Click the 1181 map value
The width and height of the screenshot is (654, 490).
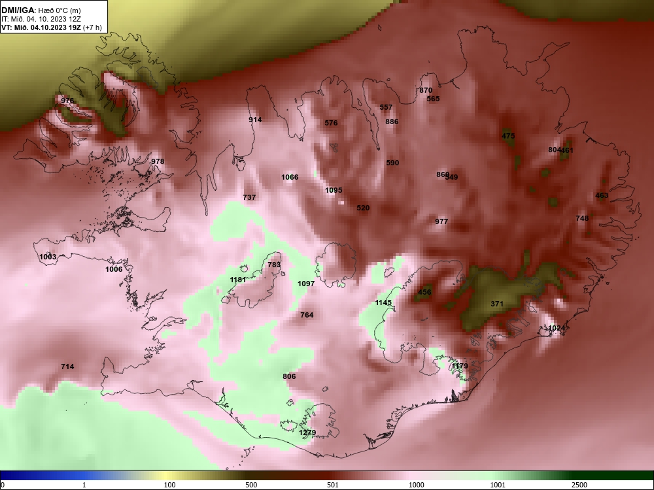coord(238,280)
